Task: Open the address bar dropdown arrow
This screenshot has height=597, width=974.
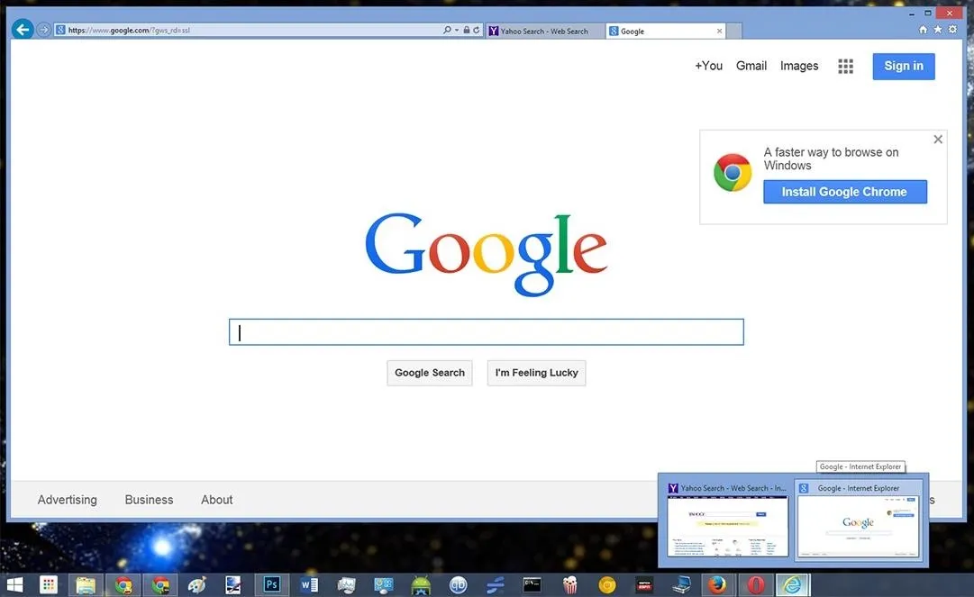Action: pos(457,30)
